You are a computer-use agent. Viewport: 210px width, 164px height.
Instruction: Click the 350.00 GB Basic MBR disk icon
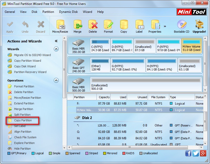pos(78,43)
